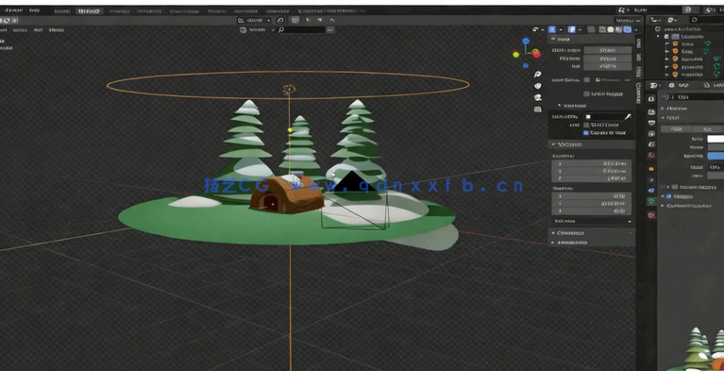724x371 pixels.
Task: Select the Sun light type button
Action: [x=707, y=129]
